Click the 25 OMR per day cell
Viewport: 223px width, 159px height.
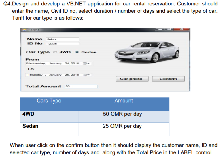coord(124,129)
